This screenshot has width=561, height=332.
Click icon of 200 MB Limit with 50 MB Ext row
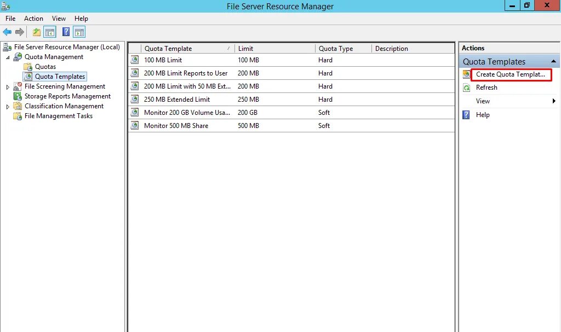point(135,86)
